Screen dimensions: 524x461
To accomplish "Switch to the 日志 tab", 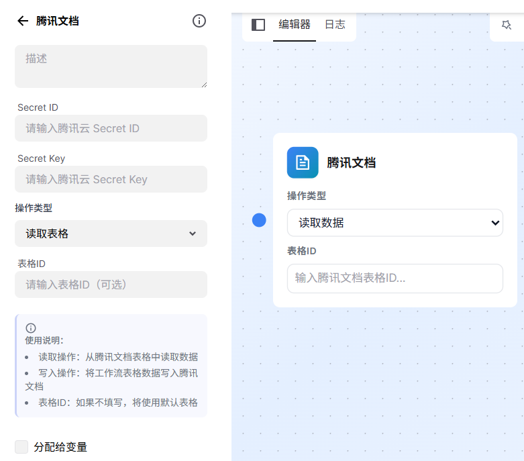I will point(335,25).
